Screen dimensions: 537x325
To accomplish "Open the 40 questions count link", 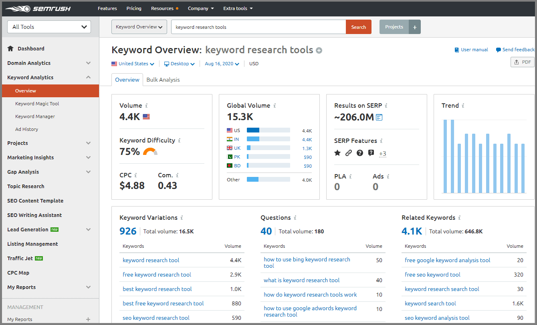I will (x=266, y=231).
